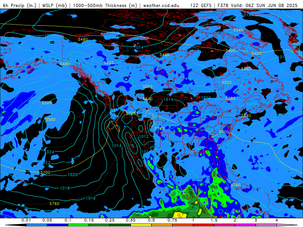Select the magenta 2 inch legend swatch
Viewport: 303px width, 227px height.
245,225
